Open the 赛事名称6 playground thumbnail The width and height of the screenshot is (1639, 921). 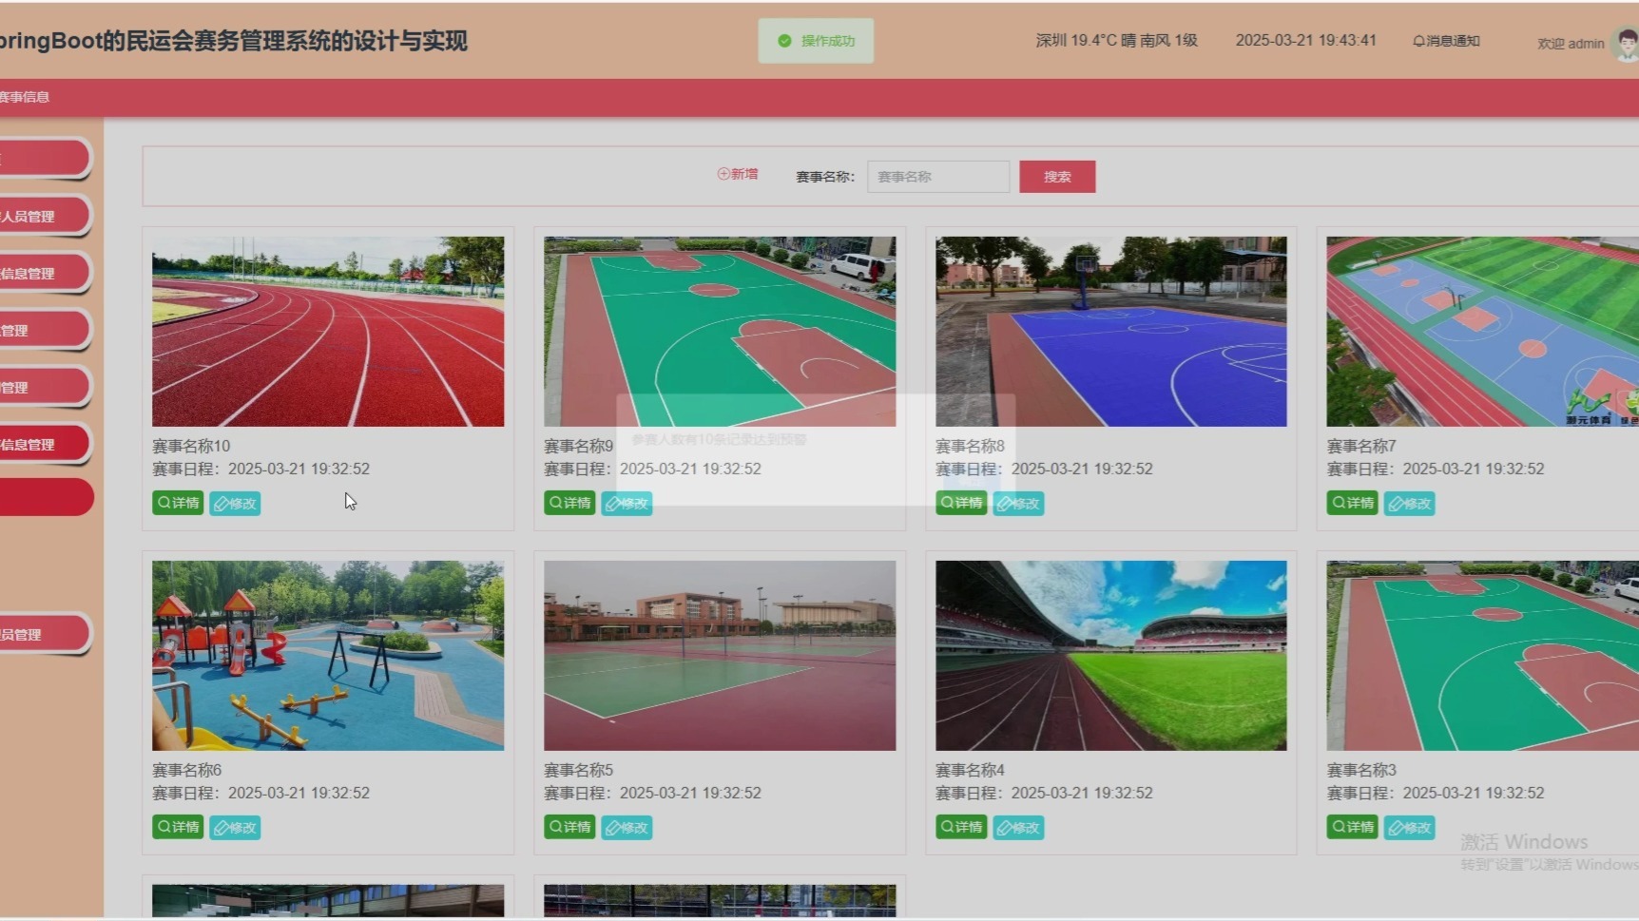point(328,655)
